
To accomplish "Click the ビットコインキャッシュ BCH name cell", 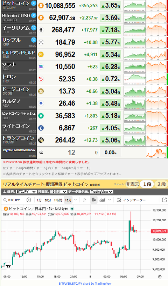I will pyautogui.click(x=19, y=116).
